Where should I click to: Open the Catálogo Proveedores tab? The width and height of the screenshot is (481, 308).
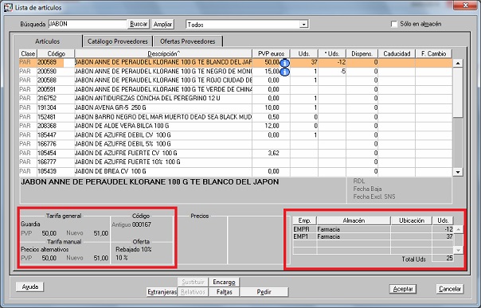[118, 41]
